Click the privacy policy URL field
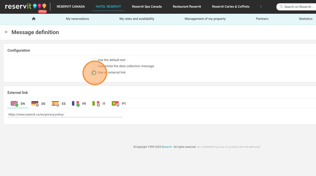 pyautogui.click(x=65, y=114)
